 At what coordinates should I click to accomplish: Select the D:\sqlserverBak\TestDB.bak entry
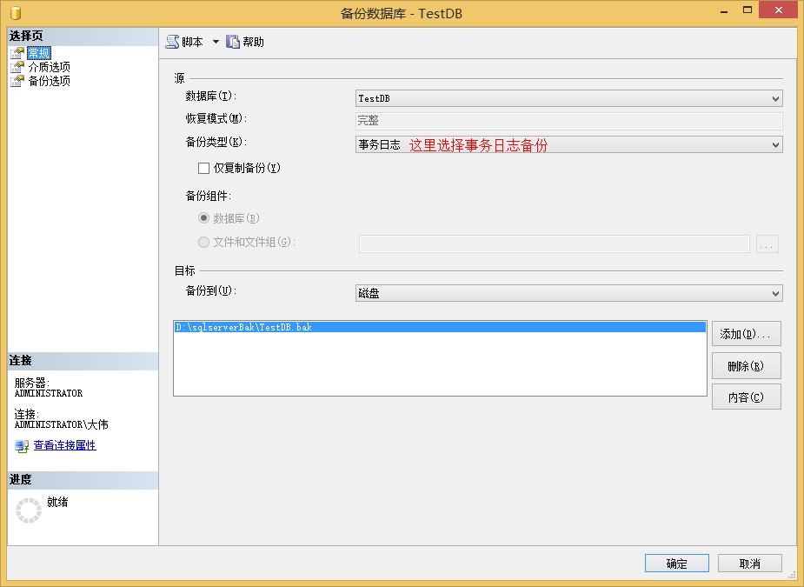440,327
